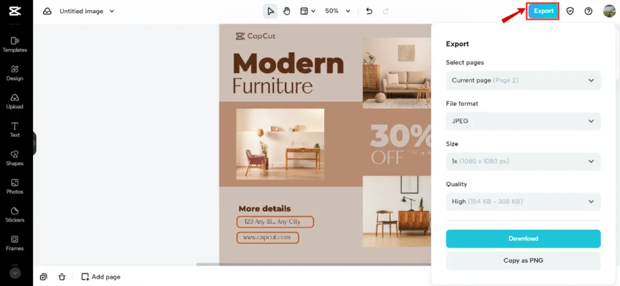Undo the last action

pyautogui.click(x=370, y=11)
